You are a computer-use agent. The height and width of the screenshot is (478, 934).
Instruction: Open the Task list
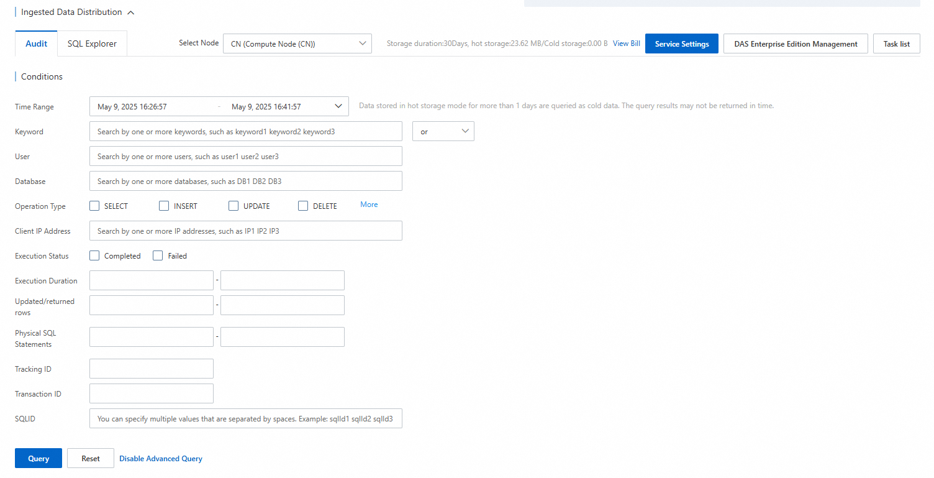point(897,44)
